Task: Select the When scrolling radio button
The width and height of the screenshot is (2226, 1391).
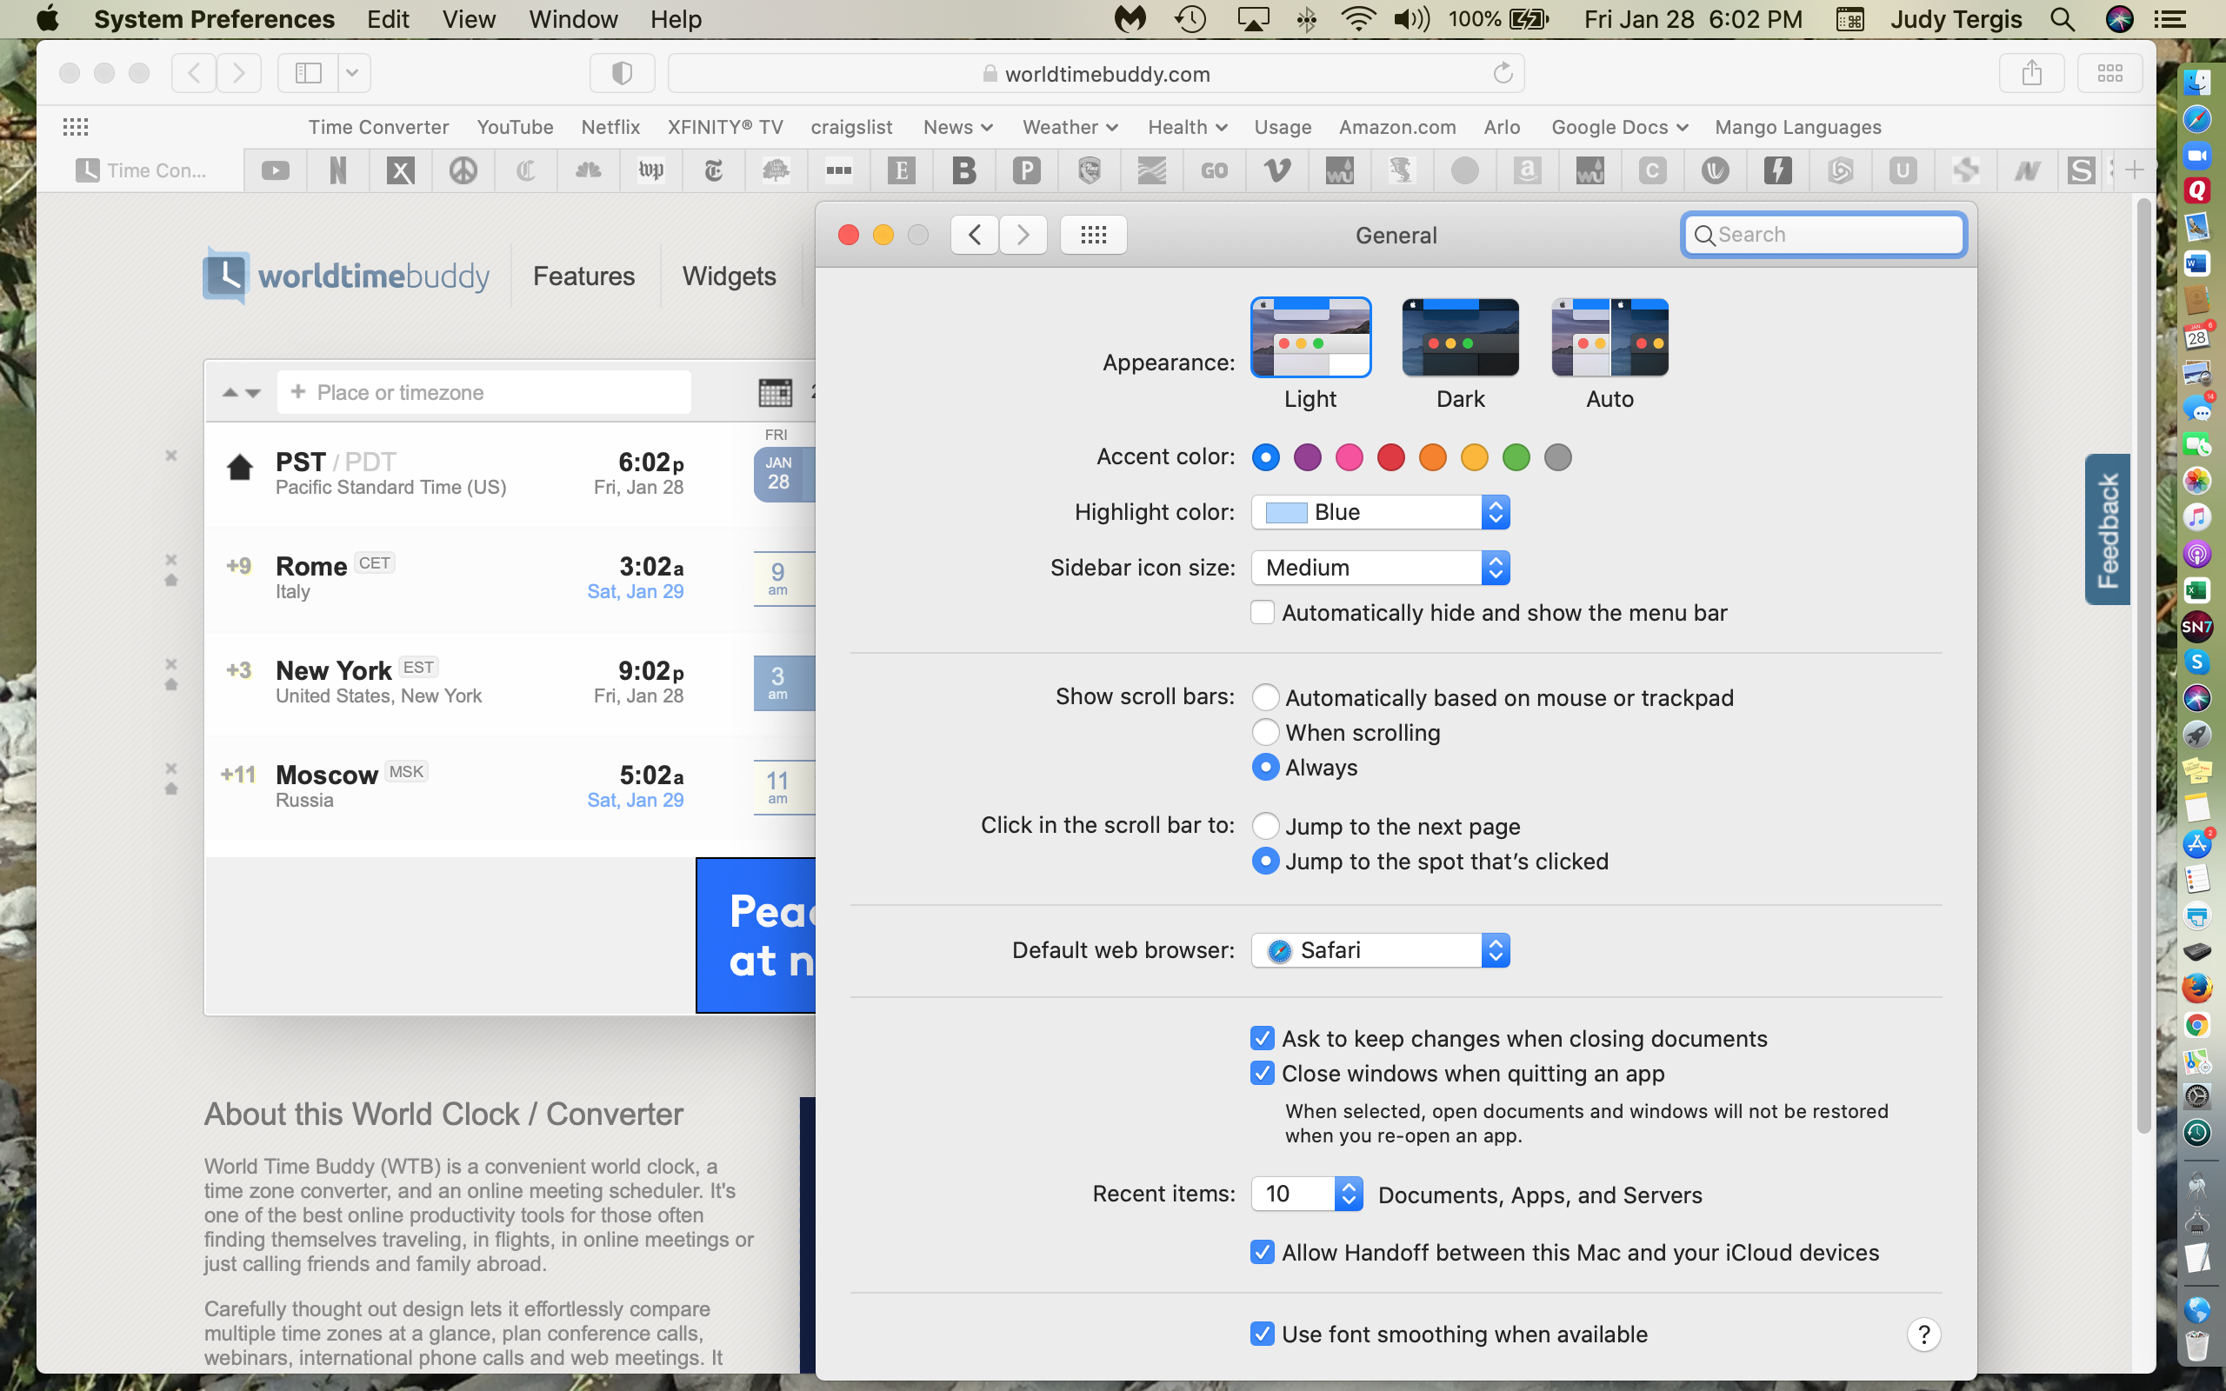Action: pyautogui.click(x=1267, y=731)
